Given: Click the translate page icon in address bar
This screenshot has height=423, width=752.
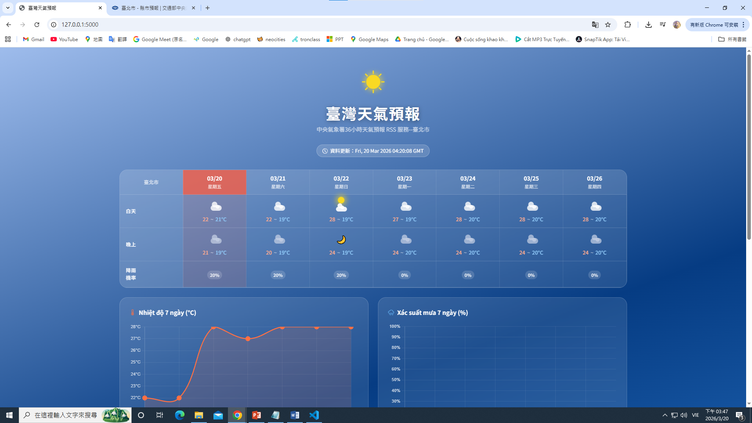Looking at the screenshot, I should point(595,25).
